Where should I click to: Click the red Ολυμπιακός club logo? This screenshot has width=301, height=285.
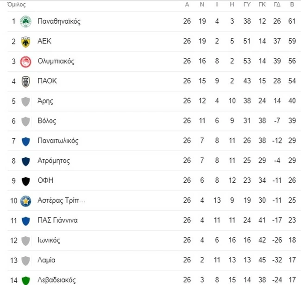click(x=25, y=62)
